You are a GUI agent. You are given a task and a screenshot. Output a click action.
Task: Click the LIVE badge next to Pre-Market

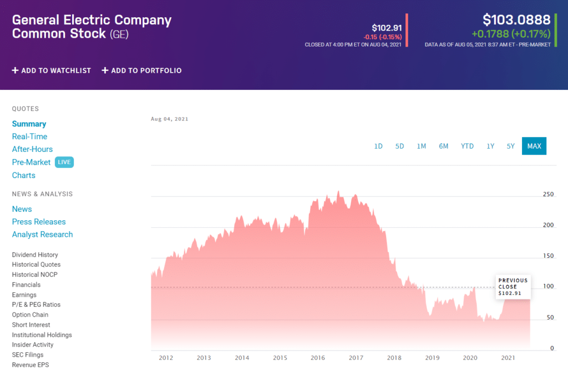coord(64,162)
